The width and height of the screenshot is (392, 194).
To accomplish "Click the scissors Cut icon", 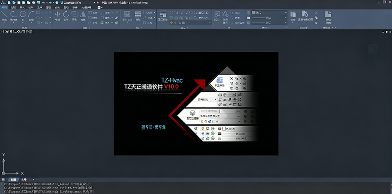I will point(316,13).
